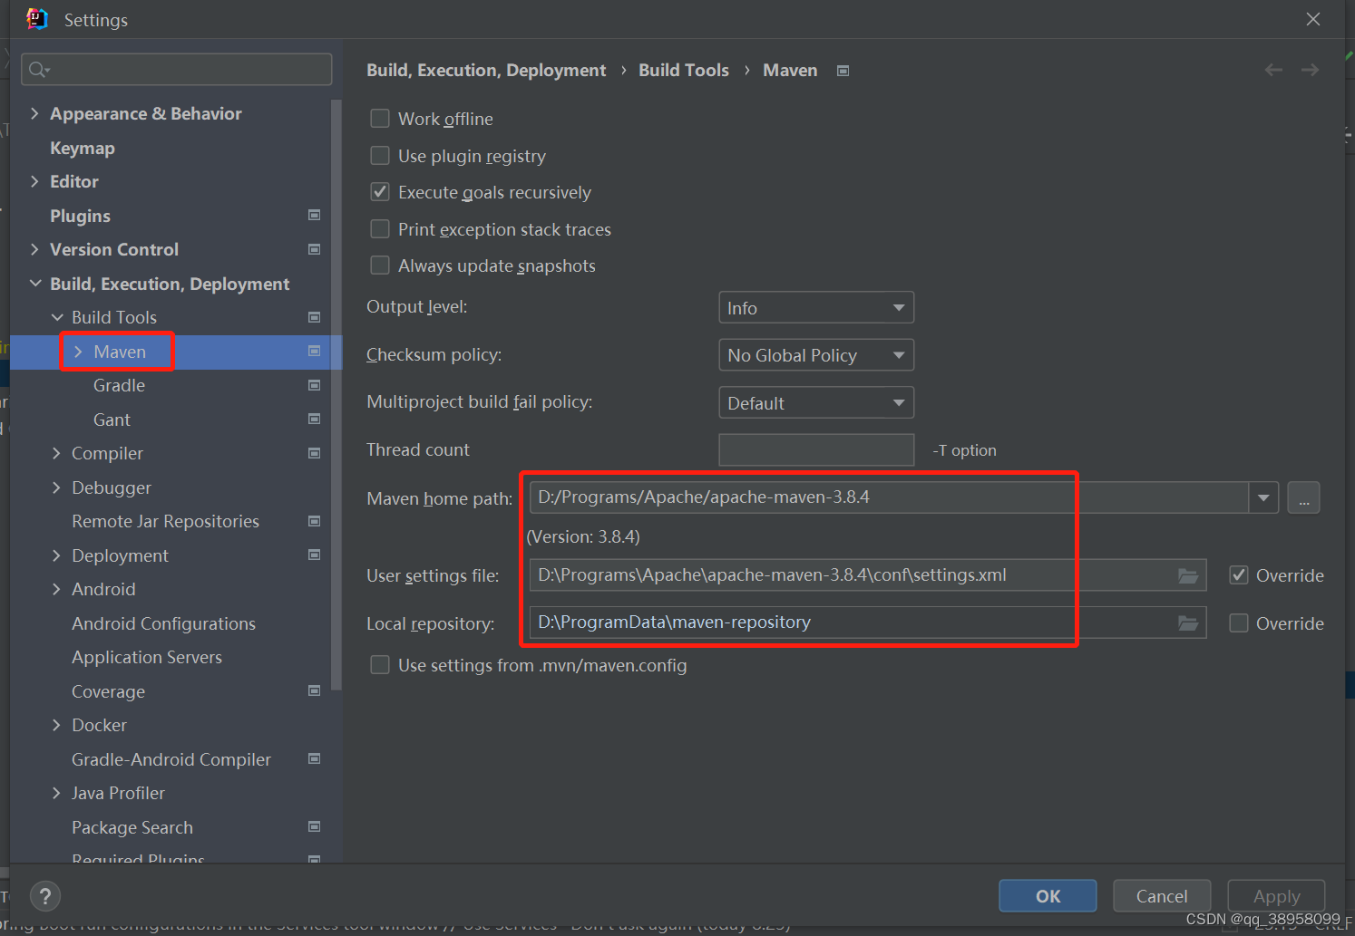Click the ... browse button for Maven home path
1355x936 pixels.
click(x=1303, y=497)
